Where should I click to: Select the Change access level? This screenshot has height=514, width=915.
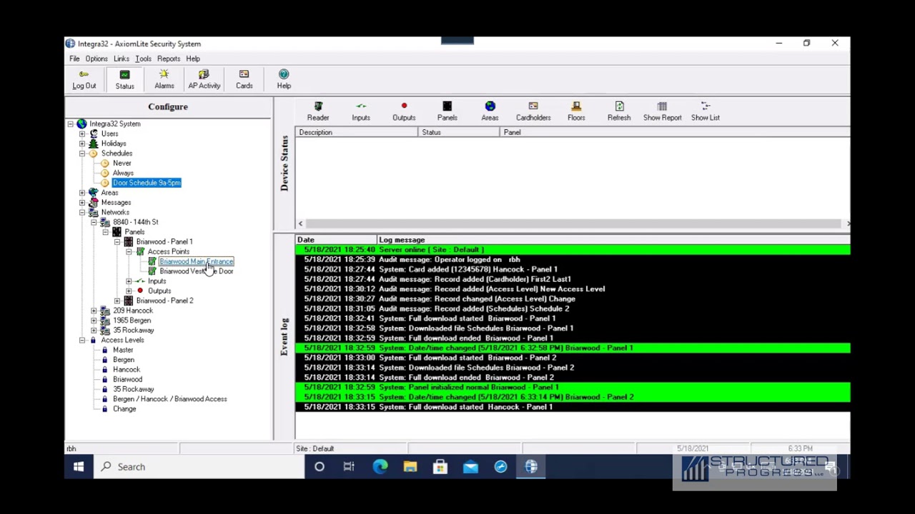pos(124,409)
